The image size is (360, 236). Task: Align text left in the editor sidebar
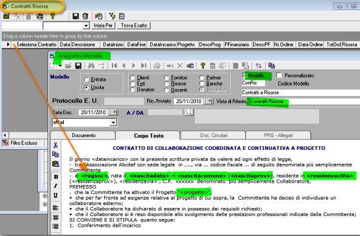point(55,208)
